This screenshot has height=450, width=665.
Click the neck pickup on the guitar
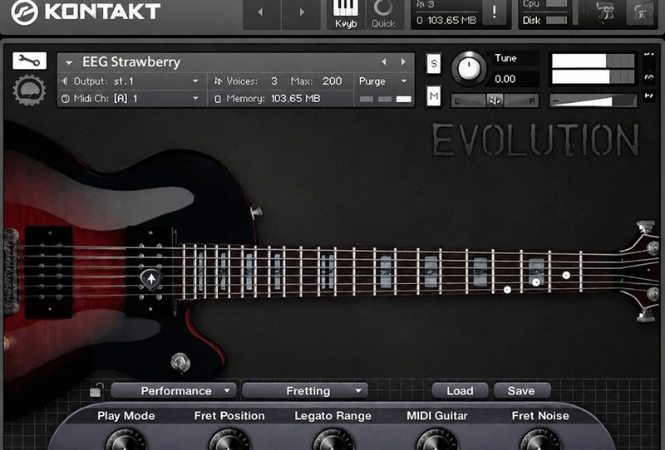[x=150, y=272]
